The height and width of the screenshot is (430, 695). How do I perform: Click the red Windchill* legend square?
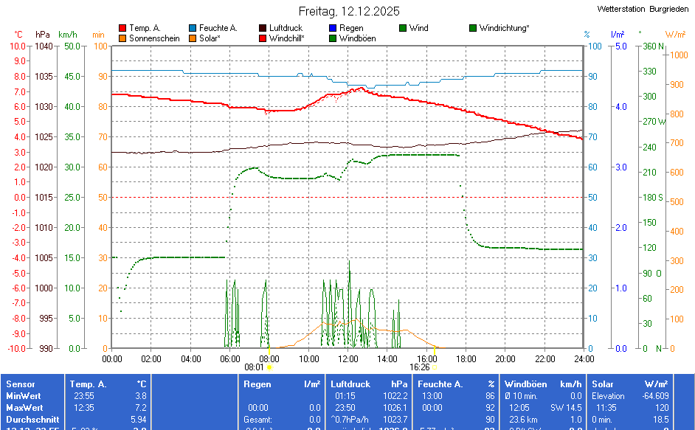pos(263,38)
